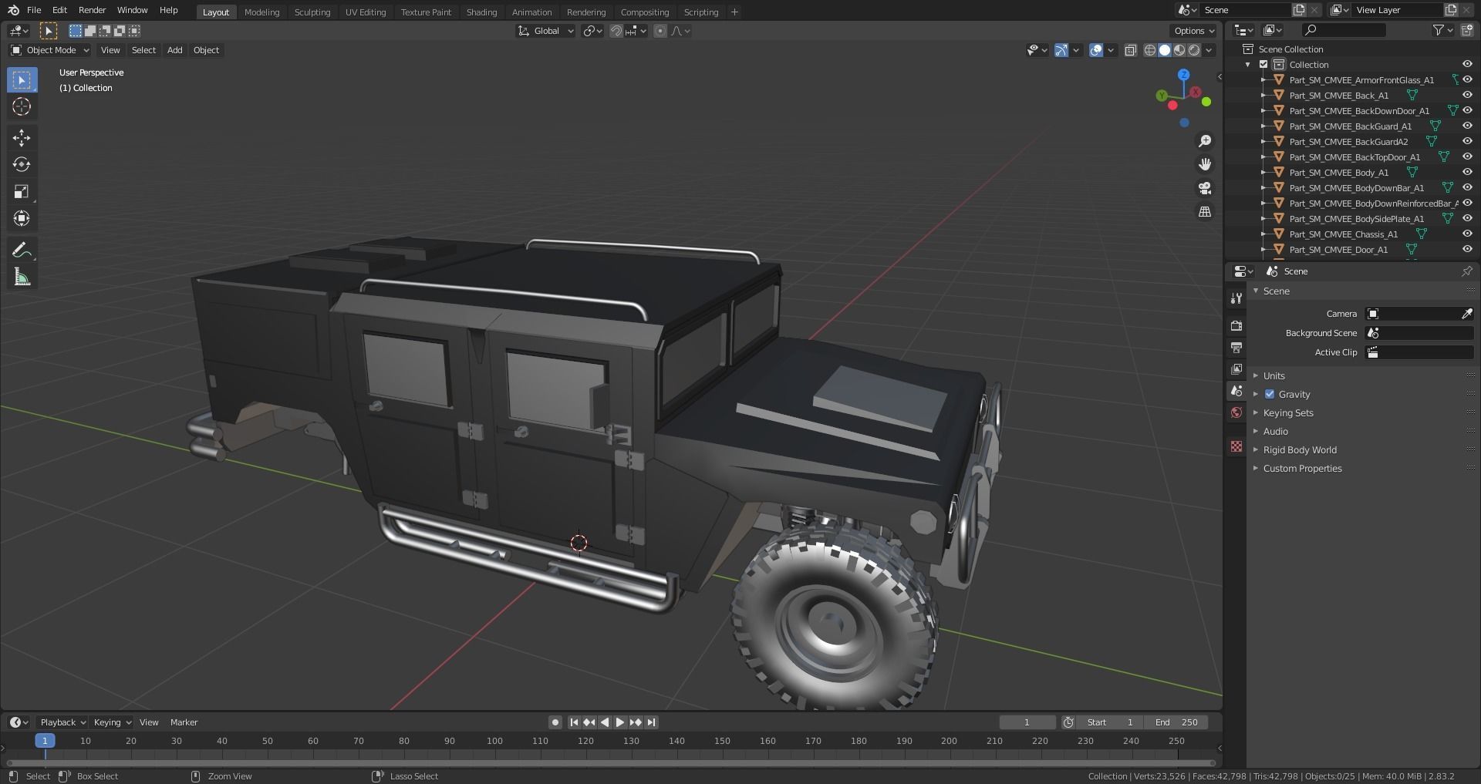The height and width of the screenshot is (784, 1481).
Task: Open the Render properties tab
Action: [x=1236, y=326]
